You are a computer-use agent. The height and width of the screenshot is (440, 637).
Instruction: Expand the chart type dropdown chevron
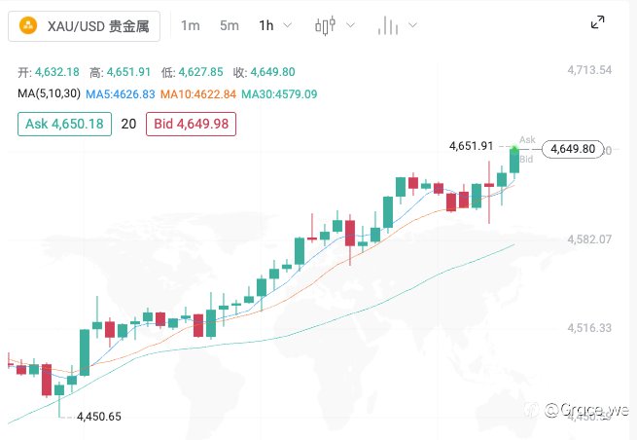point(350,25)
